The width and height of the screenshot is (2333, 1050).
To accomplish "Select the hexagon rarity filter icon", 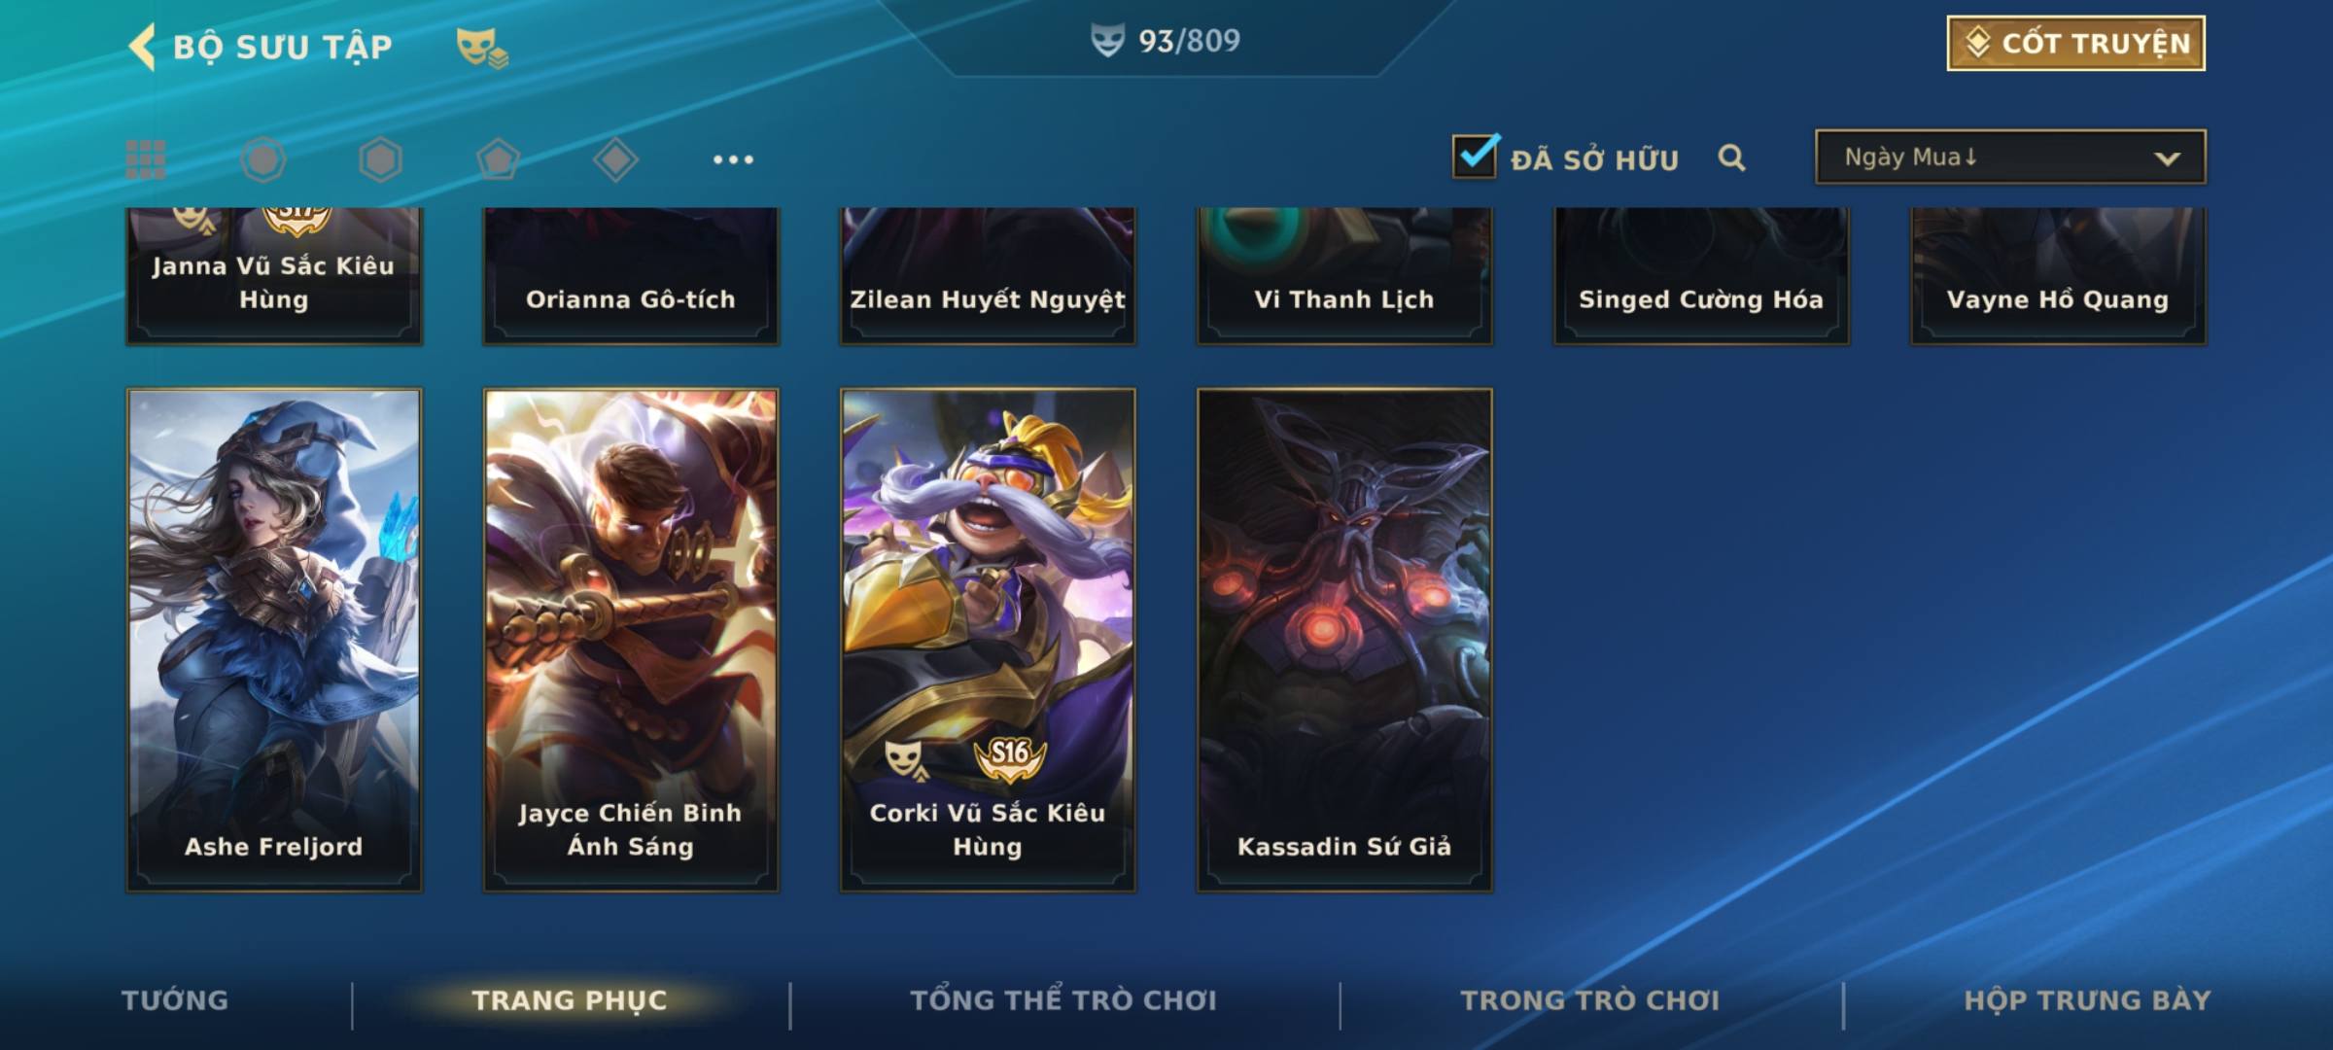I will click(x=380, y=159).
